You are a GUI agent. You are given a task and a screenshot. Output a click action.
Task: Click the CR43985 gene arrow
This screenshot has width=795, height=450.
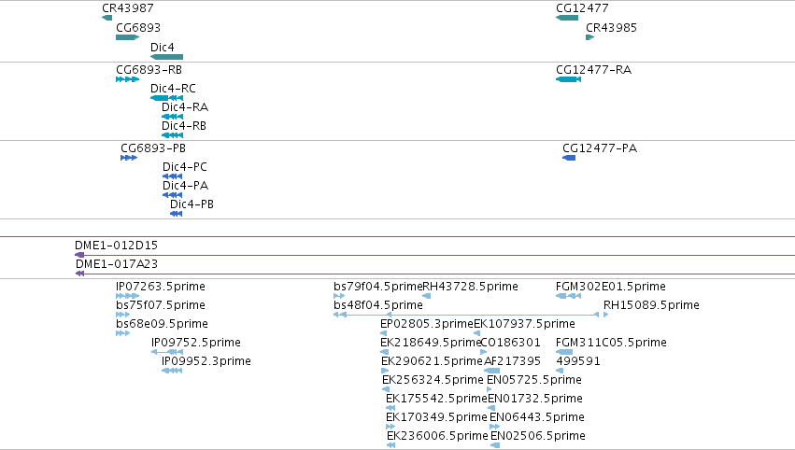(590, 37)
